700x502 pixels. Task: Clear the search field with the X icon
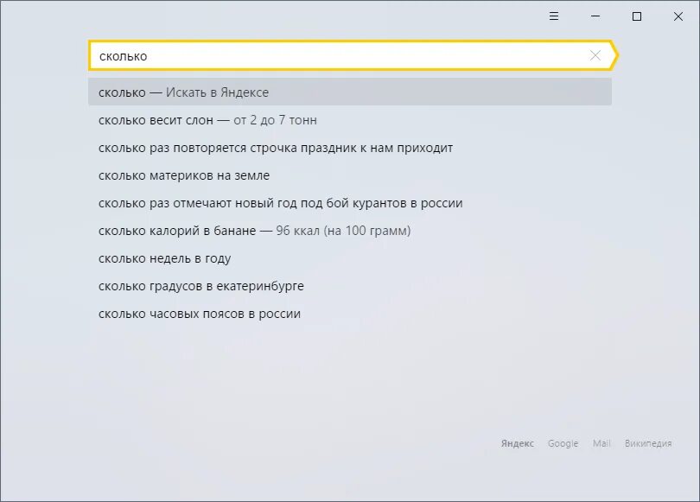595,55
